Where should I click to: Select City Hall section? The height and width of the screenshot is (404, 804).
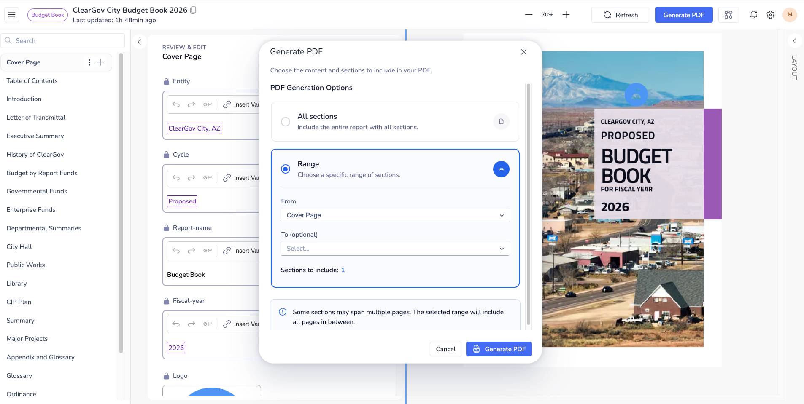(x=19, y=247)
